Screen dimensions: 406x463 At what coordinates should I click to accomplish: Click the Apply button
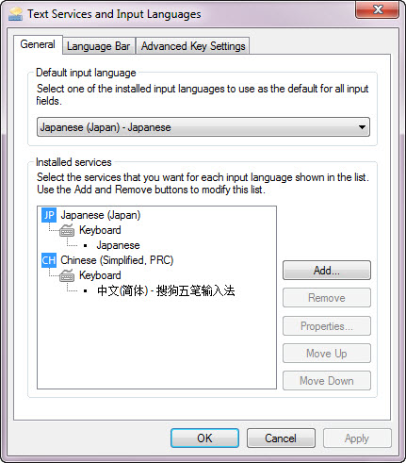pos(357,438)
